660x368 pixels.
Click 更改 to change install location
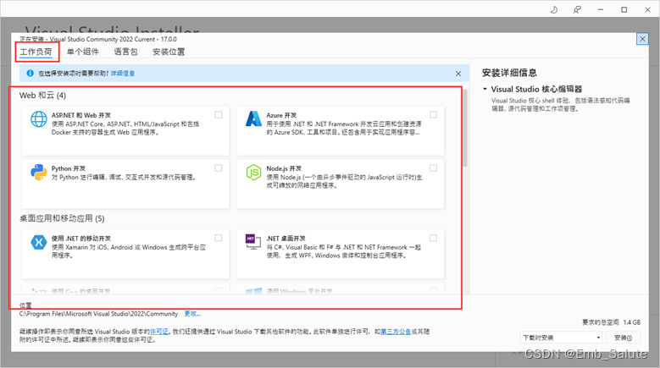coord(192,314)
